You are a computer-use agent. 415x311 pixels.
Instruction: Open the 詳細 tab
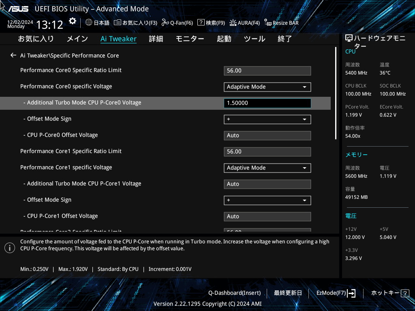click(156, 39)
